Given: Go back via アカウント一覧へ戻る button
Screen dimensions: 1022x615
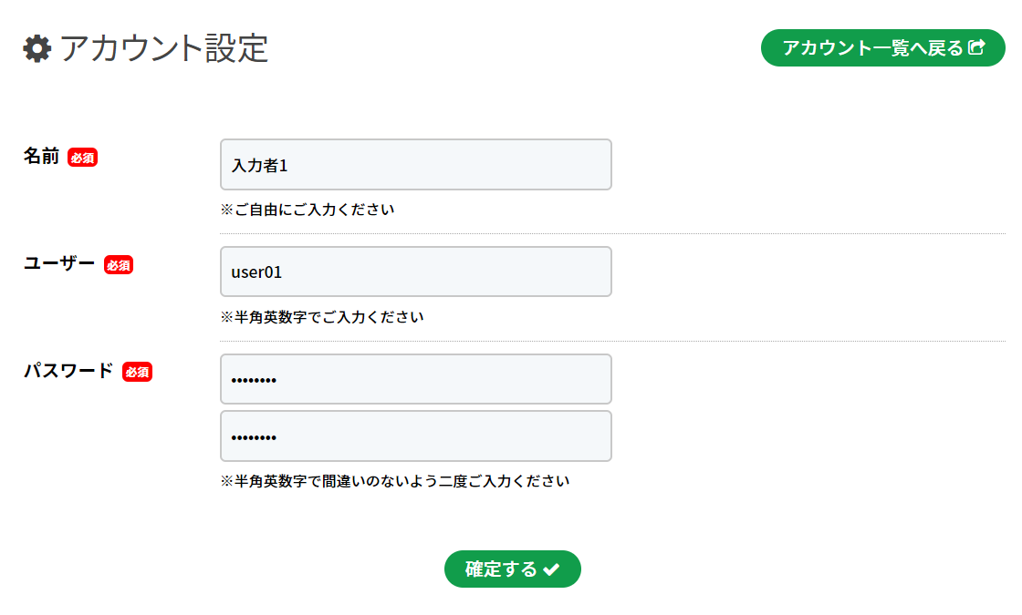Looking at the screenshot, I should [874, 48].
